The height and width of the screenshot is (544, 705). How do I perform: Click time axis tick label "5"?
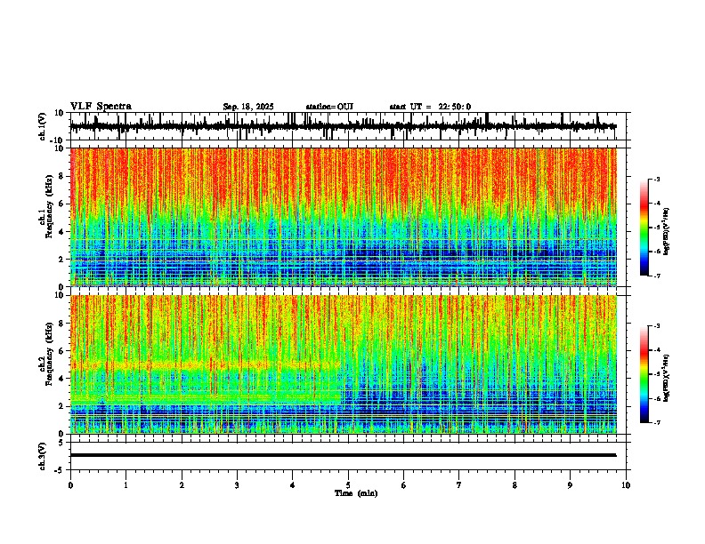coord(348,485)
